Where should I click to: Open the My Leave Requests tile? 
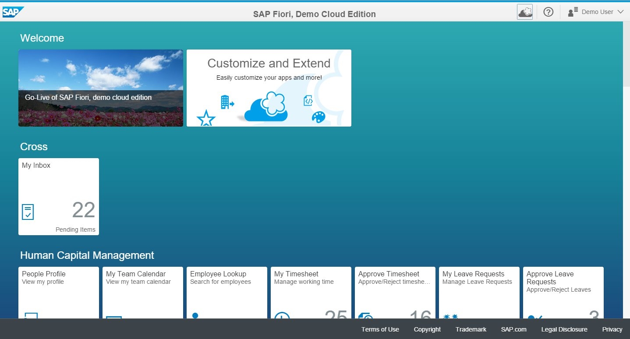tap(479, 293)
